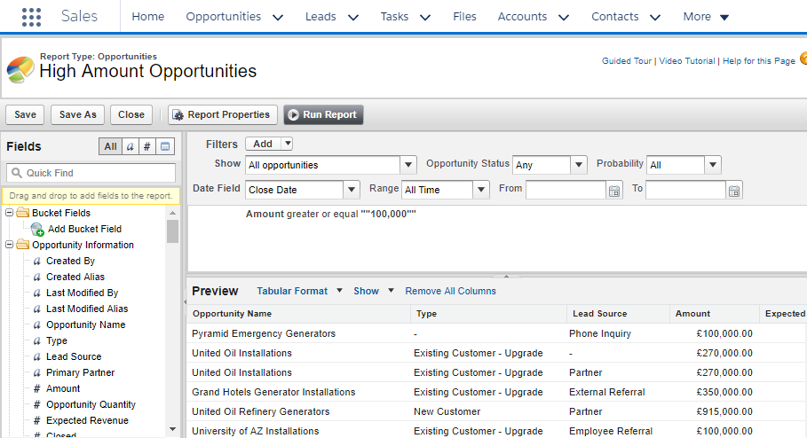The width and height of the screenshot is (807, 438).
Task: Click the Grand Hotels Generator Installations row
Action: [496, 392]
